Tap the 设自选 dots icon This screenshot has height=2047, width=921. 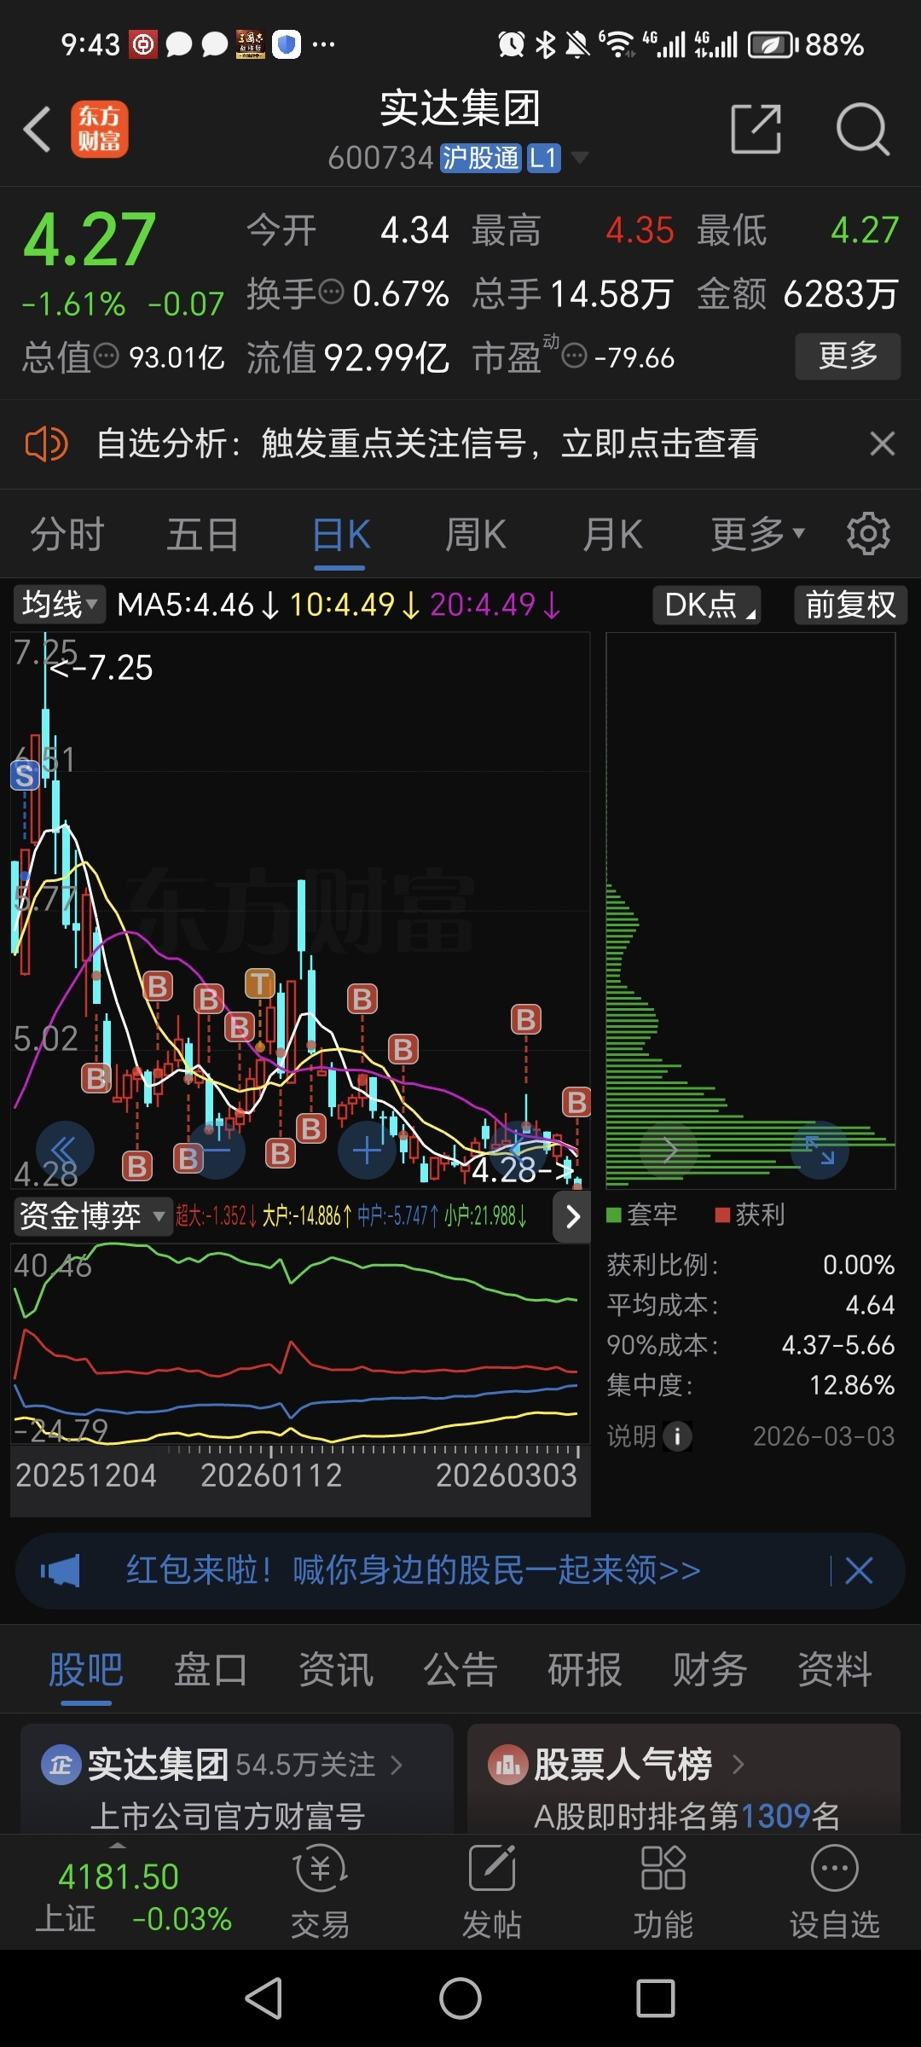(834, 1869)
